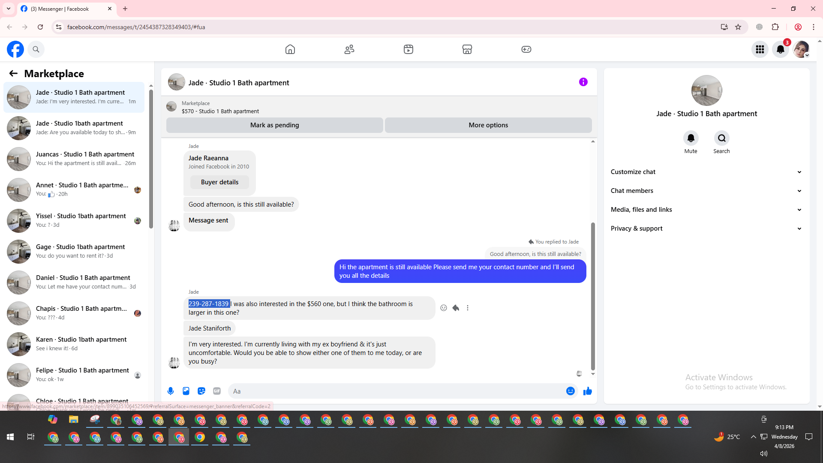This screenshot has height=463, width=823.
Task: Open Facebook Marketplace tab in top navigation
Action: [467, 49]
